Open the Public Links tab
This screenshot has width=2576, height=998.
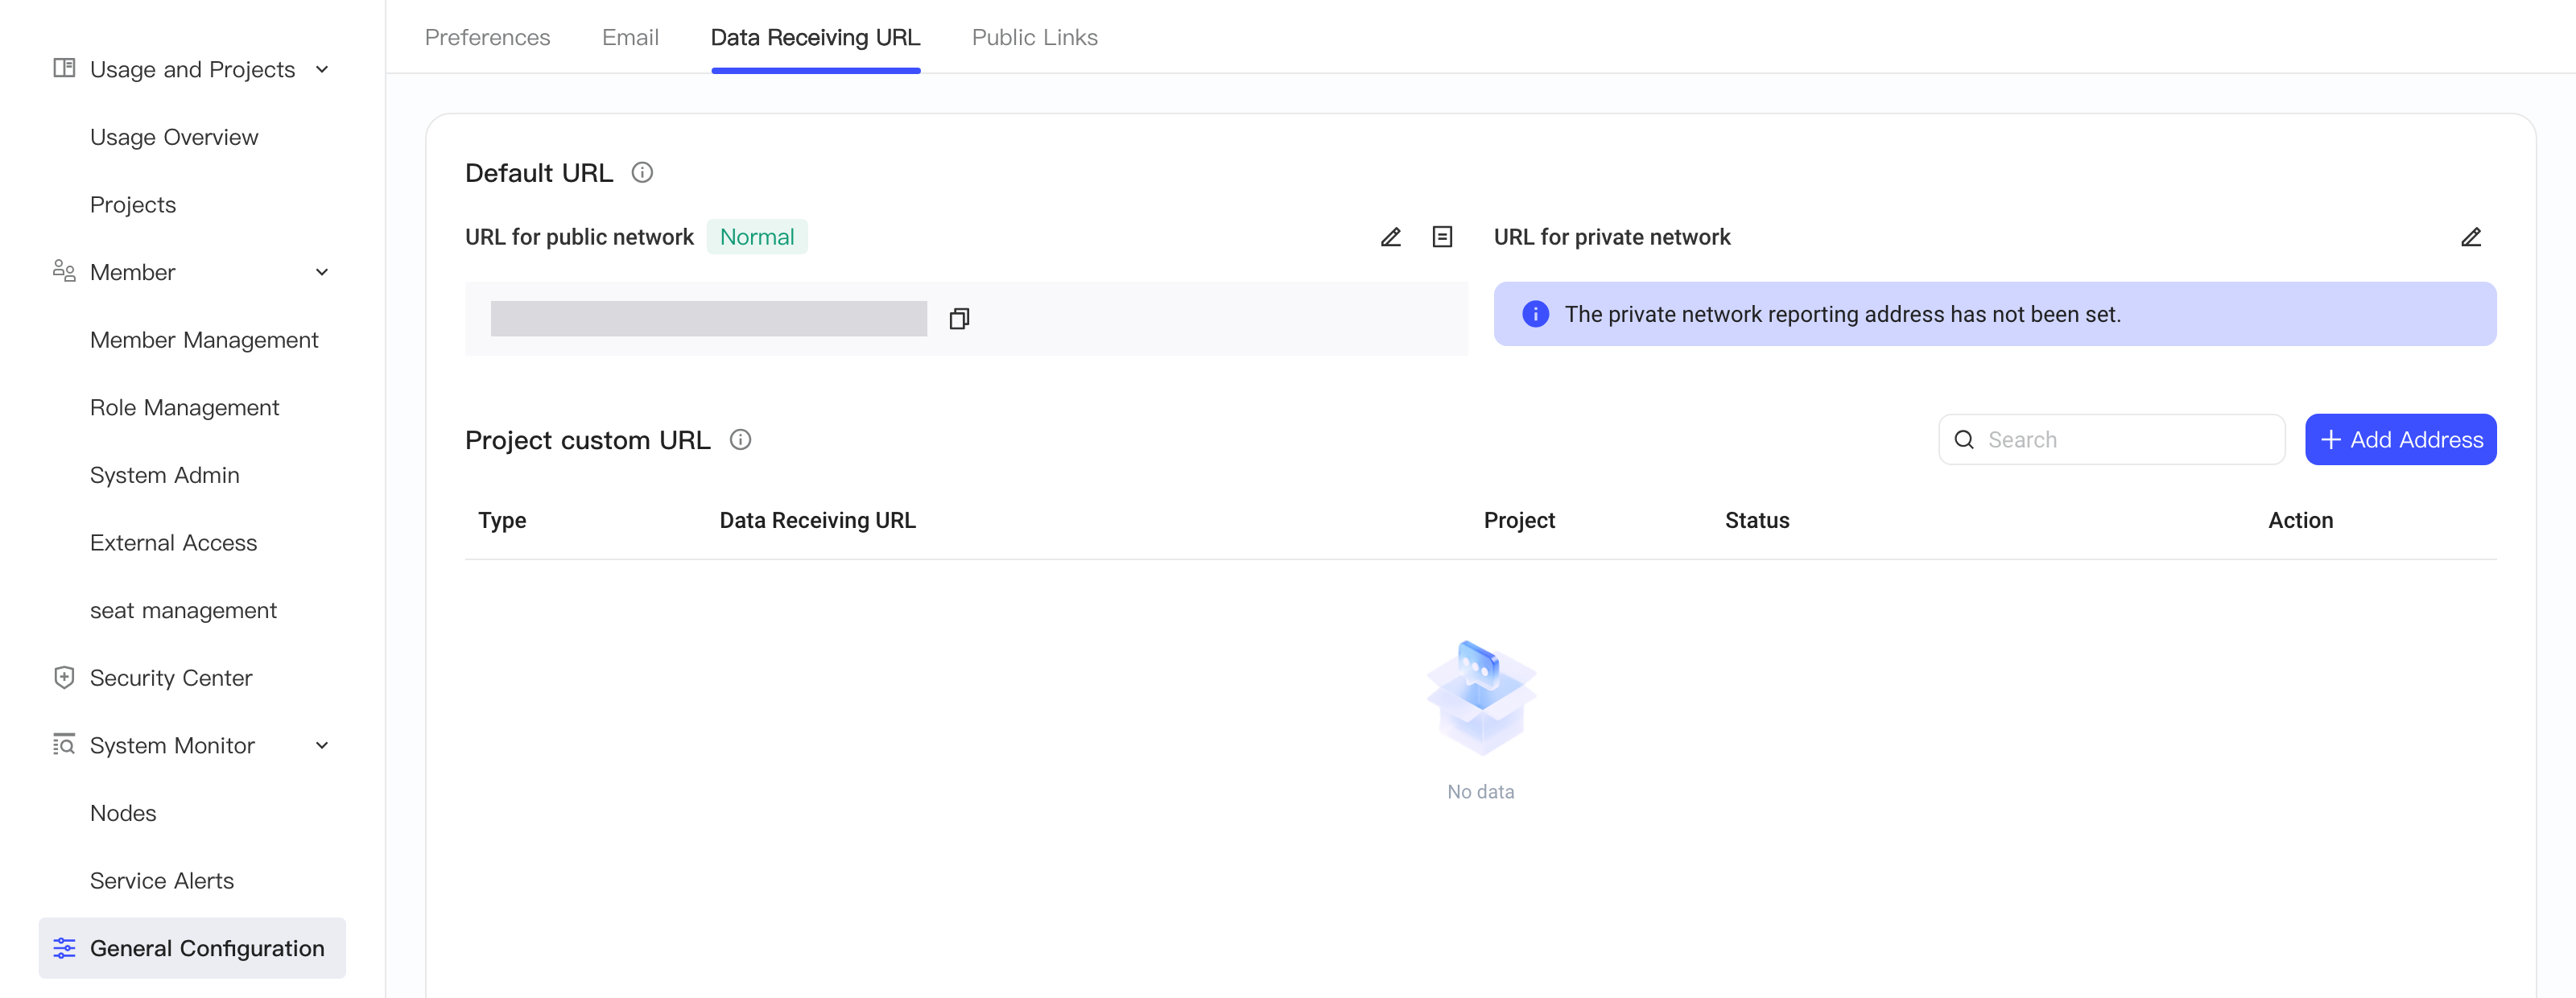point(1034,37)
